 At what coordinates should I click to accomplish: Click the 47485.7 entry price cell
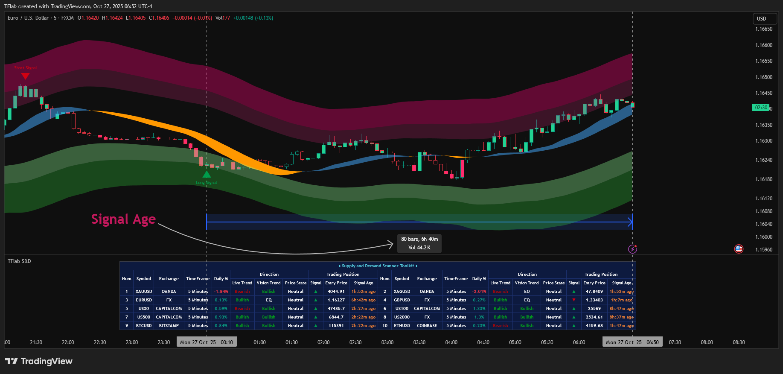coord(336,309)
